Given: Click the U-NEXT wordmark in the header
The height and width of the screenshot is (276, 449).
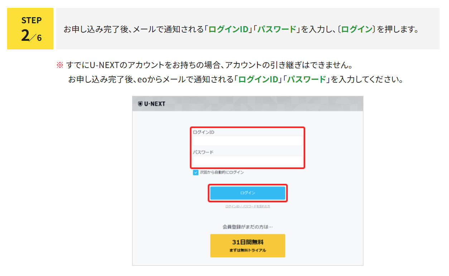Looking at the screenshot, I should [155, 104].
